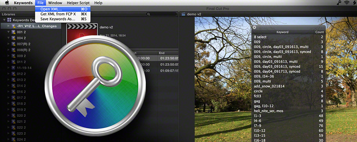Click the event icon beside 004 2
357x142 pixels.
13,38
